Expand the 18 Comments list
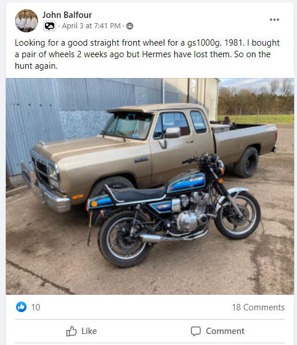This screenshot has height=345, width=297. [258, 307]
